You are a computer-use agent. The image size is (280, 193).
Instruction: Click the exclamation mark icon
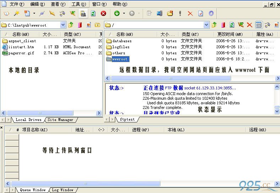180,13
